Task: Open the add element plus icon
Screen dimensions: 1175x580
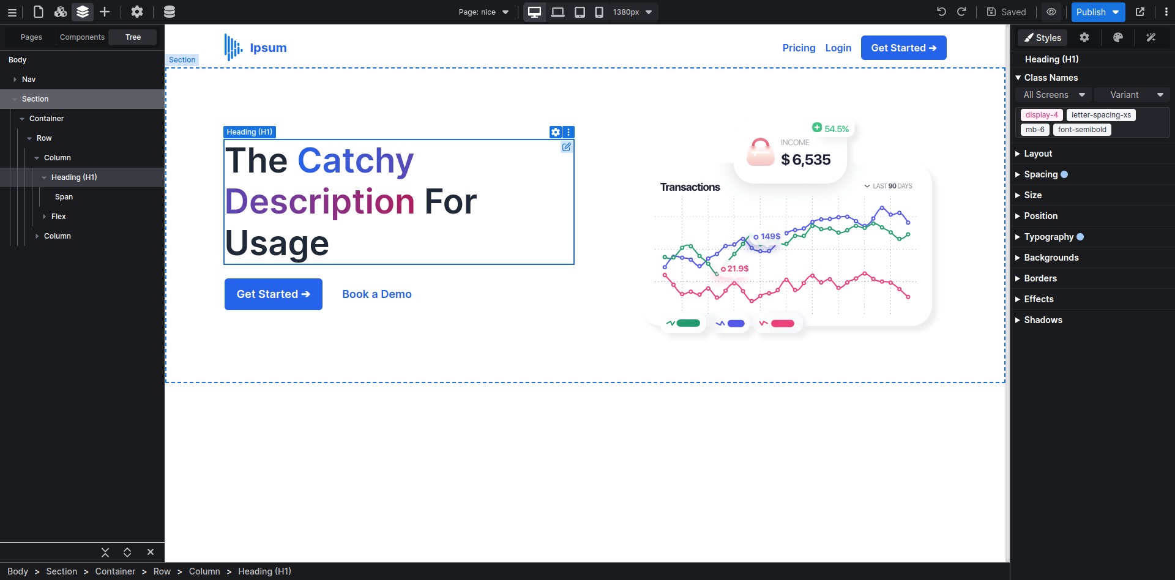Action: (x=105, y=12)
